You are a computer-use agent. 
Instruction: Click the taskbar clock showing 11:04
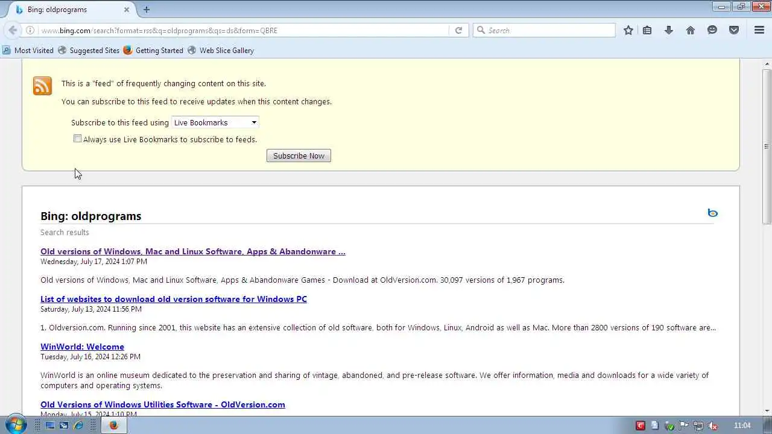click(742, 426)
